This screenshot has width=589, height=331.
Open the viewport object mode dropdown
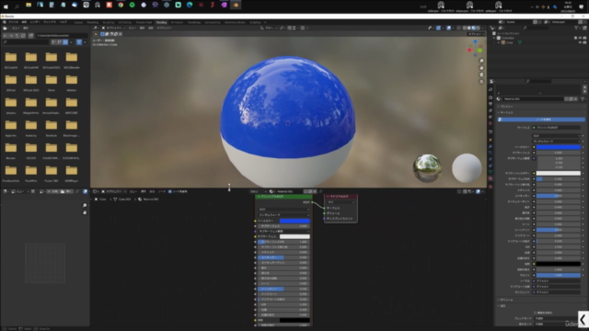[x=113, y=28]
